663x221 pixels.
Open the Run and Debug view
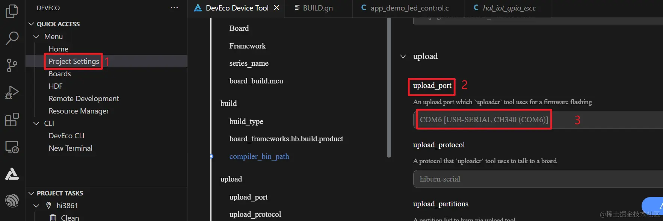click(12, 92)
